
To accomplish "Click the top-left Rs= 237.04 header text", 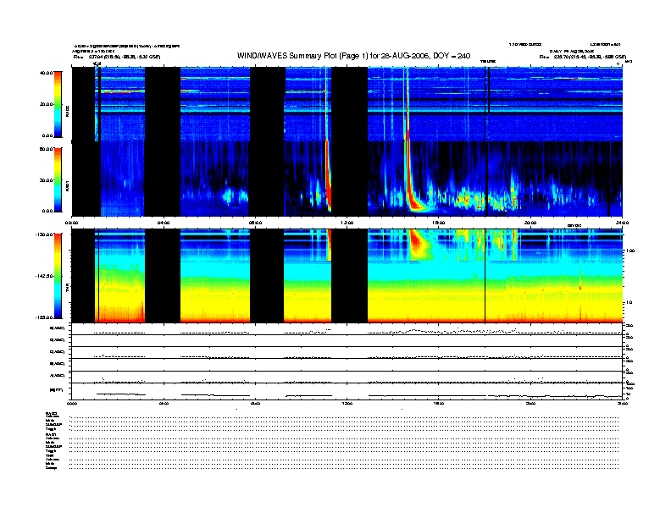I will click(x=117, y=57).
